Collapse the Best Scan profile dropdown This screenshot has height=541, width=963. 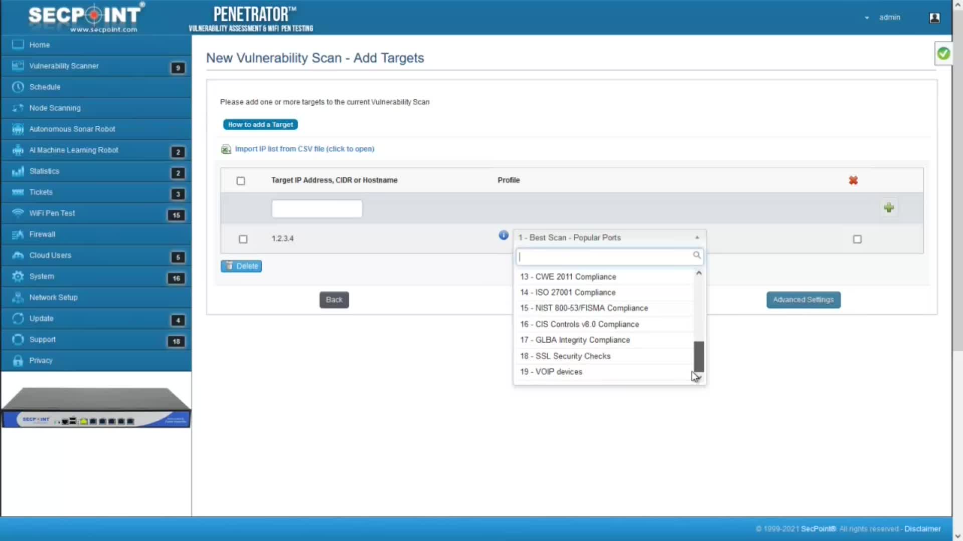[697, 238]
